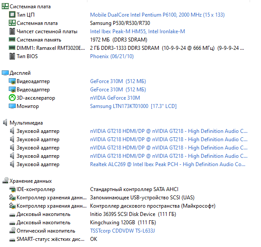Select the Xbox-style 3D-акселератор icon
This screenshot has height=247, width=261.
point(12,97)
